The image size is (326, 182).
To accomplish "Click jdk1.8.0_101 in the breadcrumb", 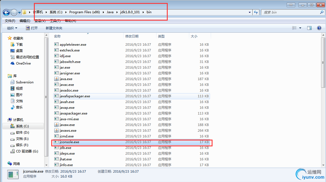I will 130,12.
